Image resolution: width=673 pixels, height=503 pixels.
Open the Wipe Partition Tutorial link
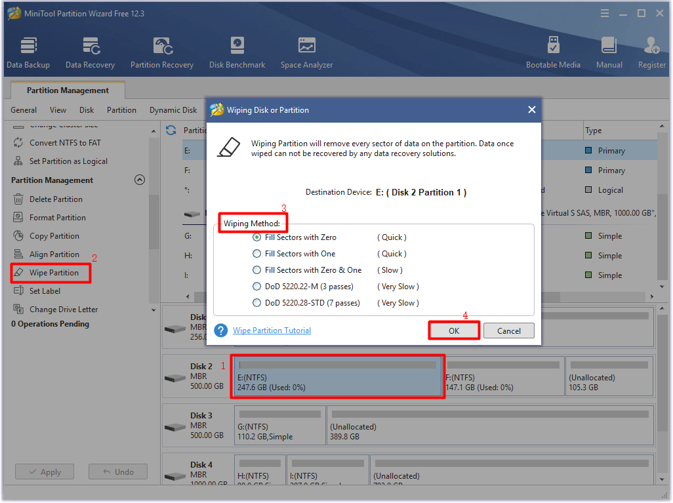pos(272,331)
